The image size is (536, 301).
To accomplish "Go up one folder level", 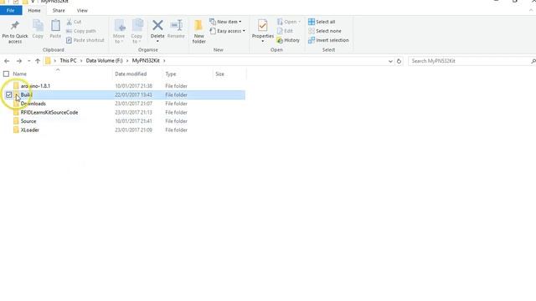I will pos(38,61).
